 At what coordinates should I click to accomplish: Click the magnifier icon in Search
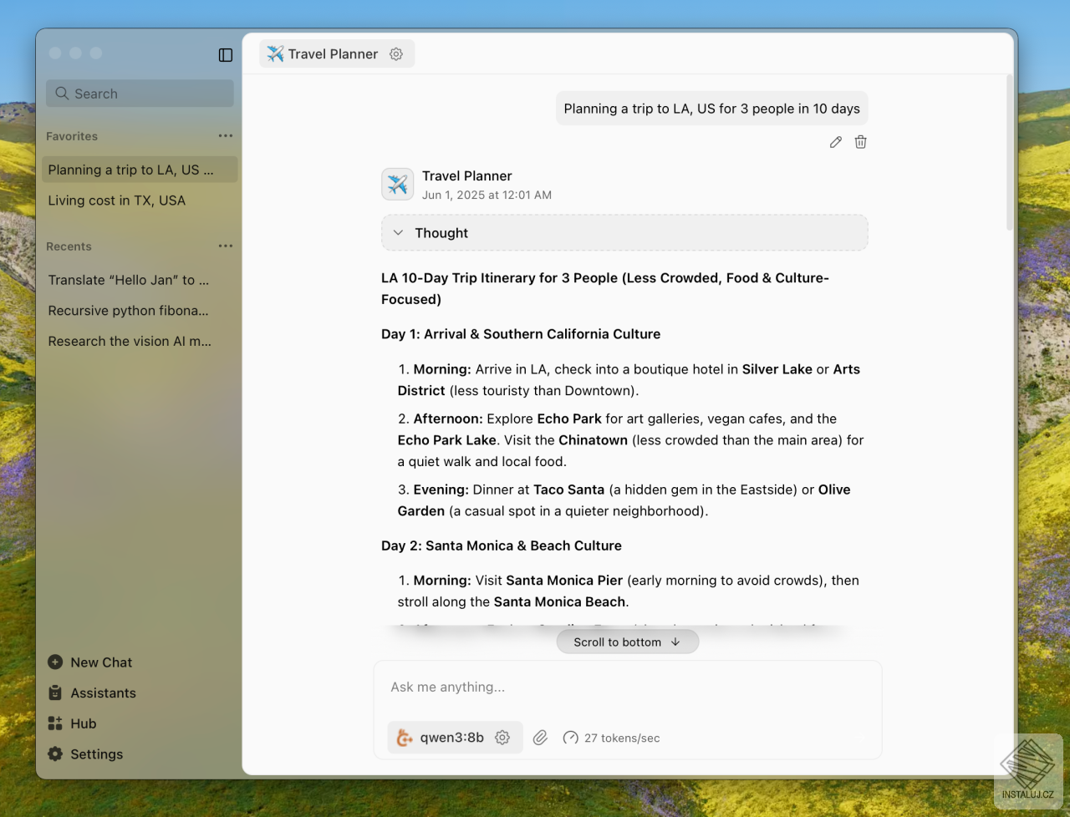click(62, 94)
